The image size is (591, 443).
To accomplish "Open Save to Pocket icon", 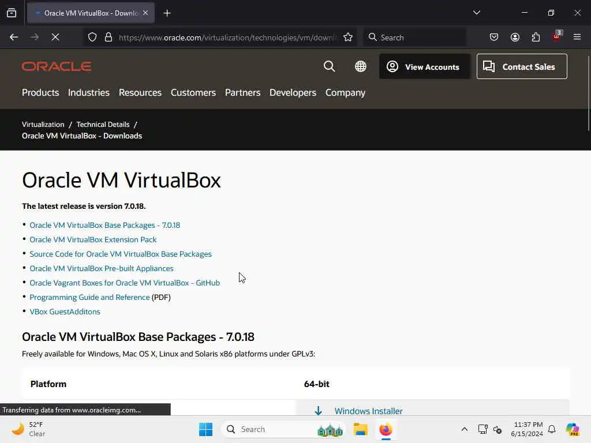I will pyautogui.click(x=494, y=37).
